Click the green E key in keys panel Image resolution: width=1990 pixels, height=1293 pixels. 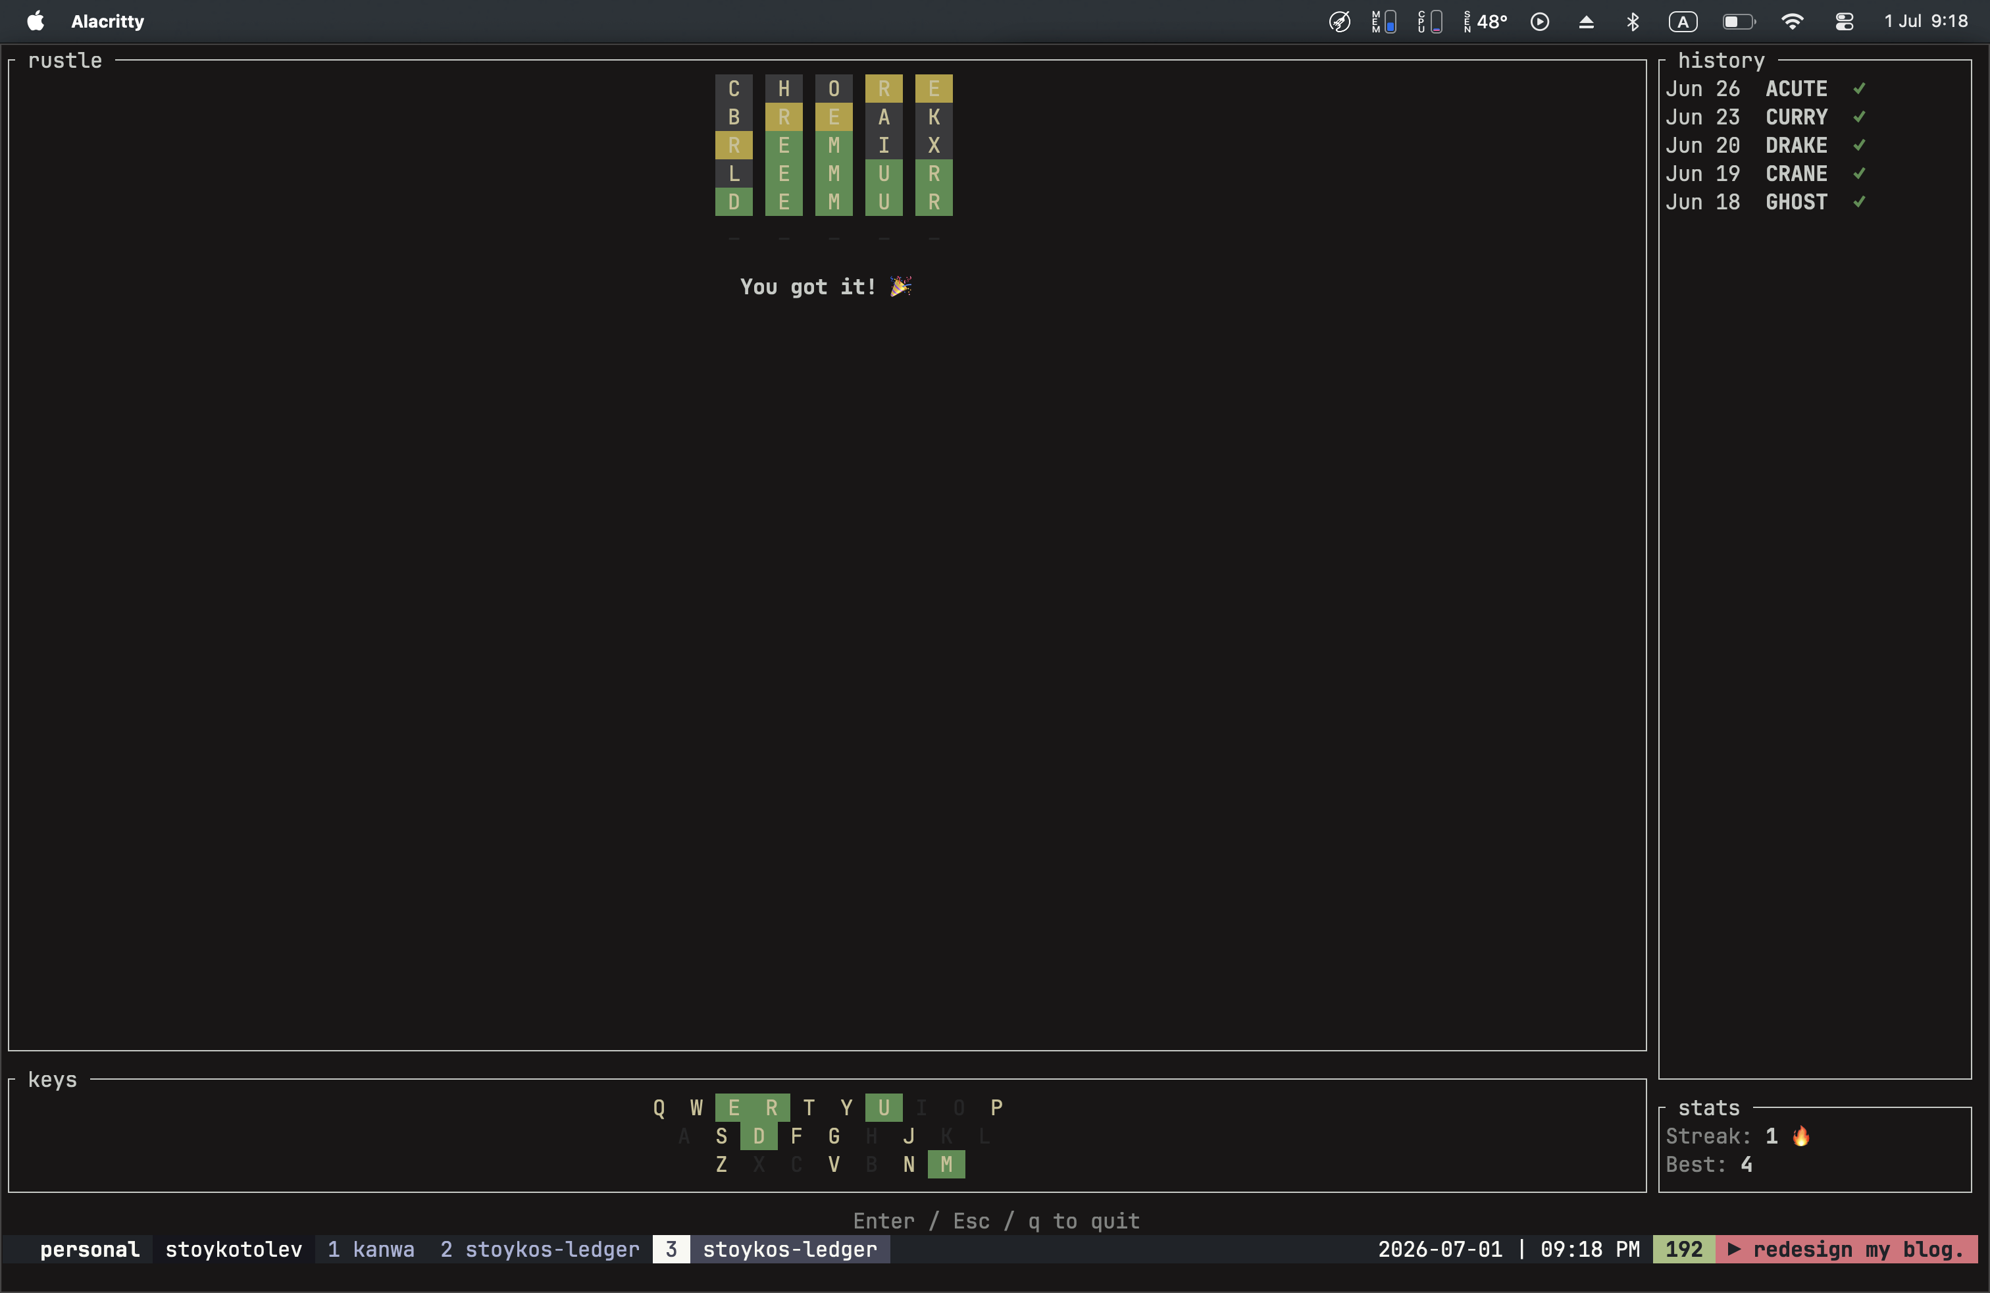click(733, 1107)
